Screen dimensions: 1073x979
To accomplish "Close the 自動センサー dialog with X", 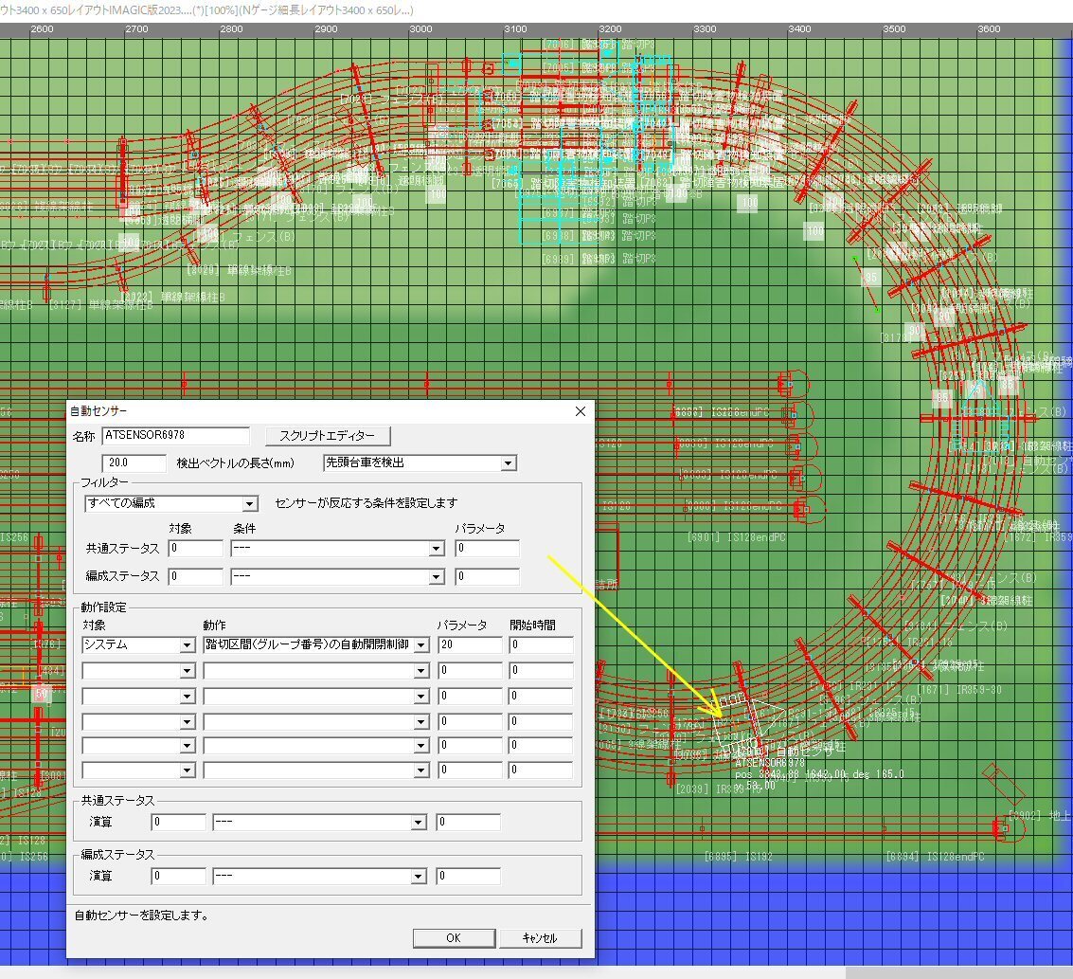I will [x=581, y=411].
